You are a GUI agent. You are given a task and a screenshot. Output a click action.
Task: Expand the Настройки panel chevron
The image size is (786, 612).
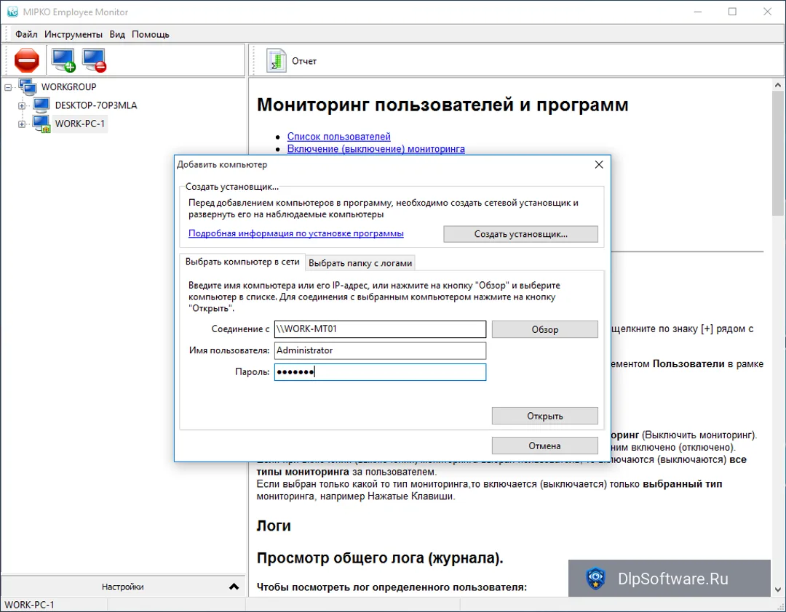[x=234, y=587]
